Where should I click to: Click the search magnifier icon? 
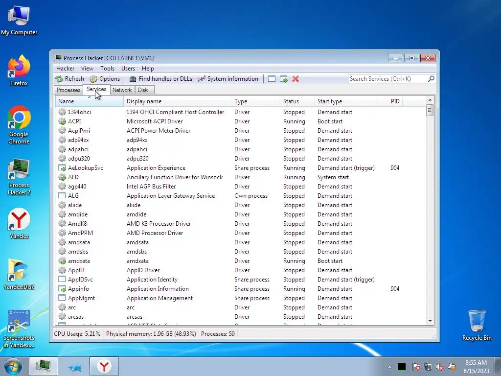tap(431, 79)
